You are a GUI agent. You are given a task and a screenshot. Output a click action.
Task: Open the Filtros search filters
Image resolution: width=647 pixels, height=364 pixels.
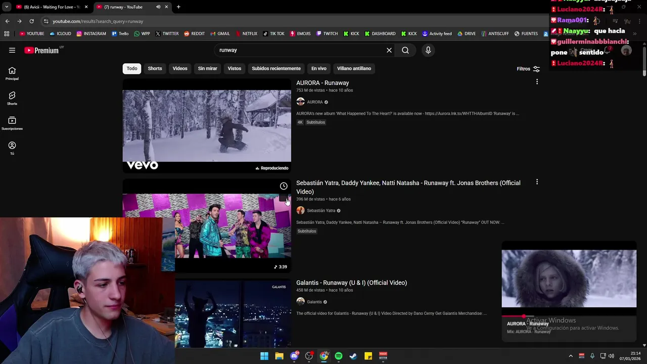click(528, 69)
